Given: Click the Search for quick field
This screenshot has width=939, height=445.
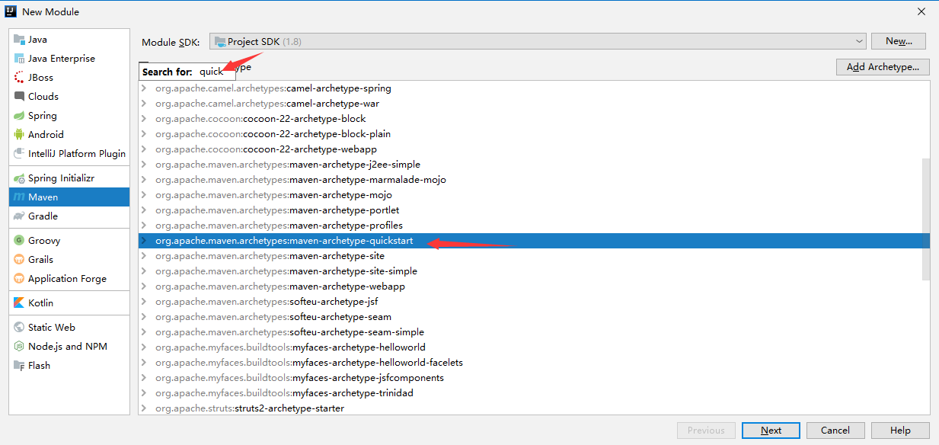Looking at the screenshot, I should [187, 72].
